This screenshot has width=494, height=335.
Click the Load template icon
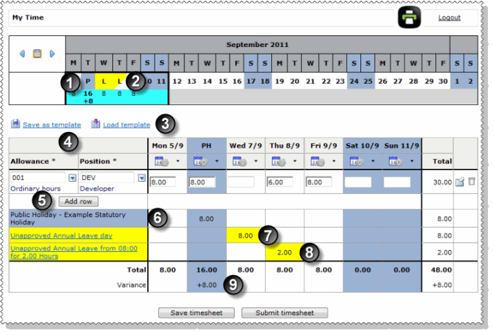pyautogui.click(x=96, y=124)
